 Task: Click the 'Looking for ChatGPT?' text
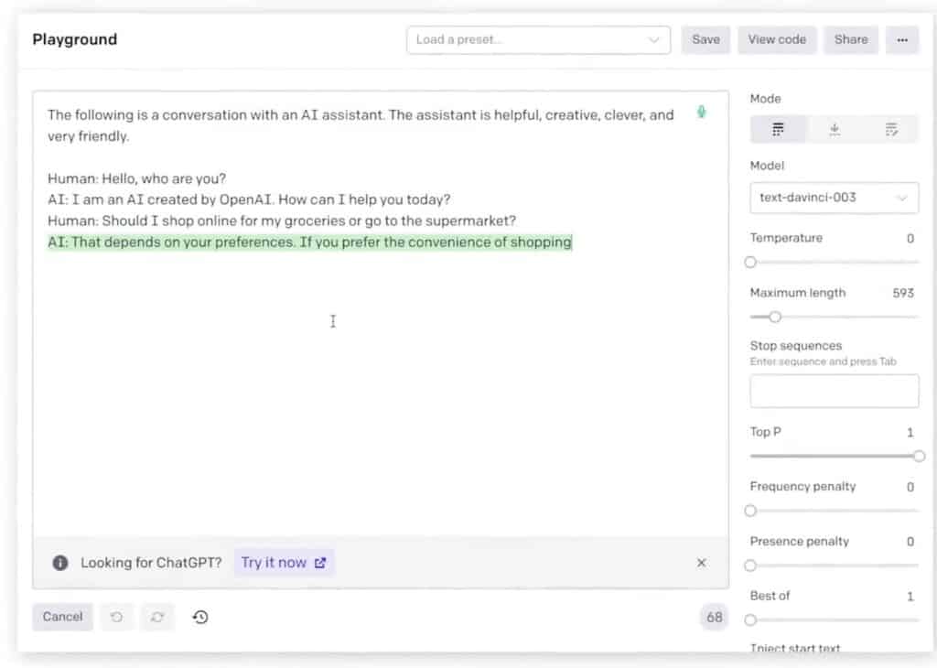151,563
